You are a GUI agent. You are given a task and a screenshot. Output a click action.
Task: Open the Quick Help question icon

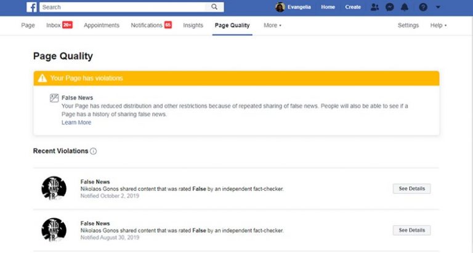click(422, 7)
